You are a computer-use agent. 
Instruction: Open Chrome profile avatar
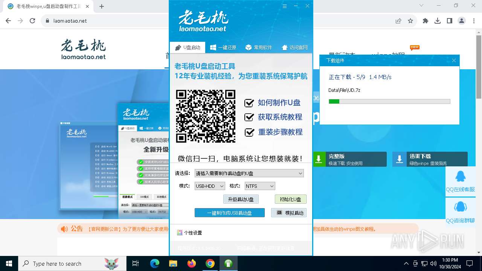pyautogui.click(x=462, y=21)
